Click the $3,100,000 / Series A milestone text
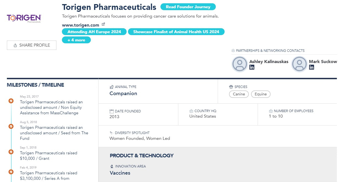This screenshot has height=182, width=338. pyautogui.click(x=49, y=176)
